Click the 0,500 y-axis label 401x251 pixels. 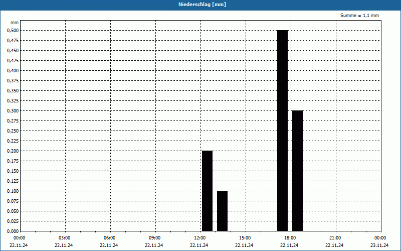[13, 31]
